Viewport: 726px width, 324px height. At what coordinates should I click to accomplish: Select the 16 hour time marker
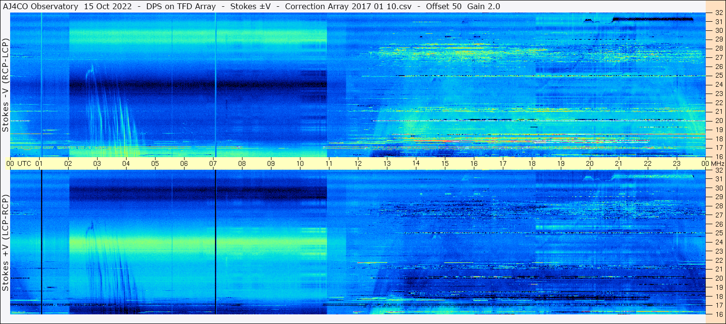pos(474,163)
